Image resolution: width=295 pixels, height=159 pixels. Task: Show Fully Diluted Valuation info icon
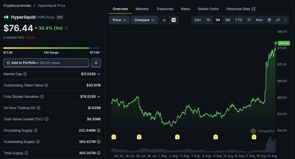pyautogui.click(x=42, y=96)
